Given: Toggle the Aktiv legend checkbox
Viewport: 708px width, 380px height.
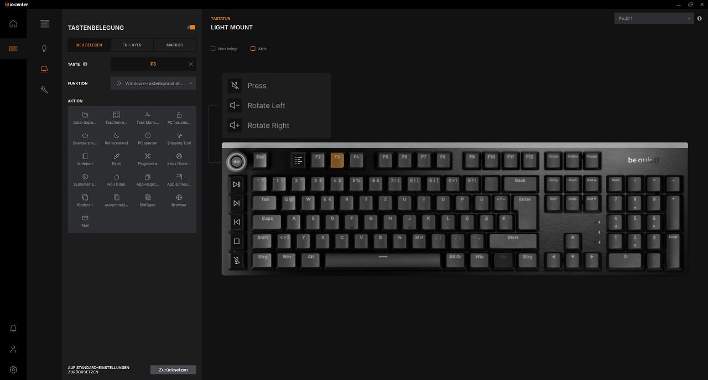Looking at the screenshot, I should [253, 49].
